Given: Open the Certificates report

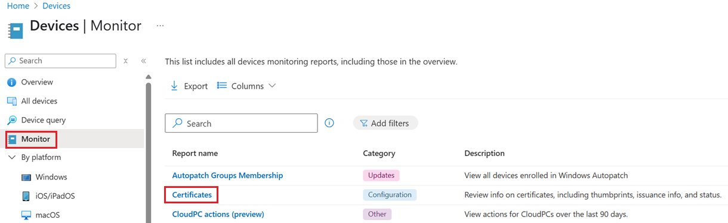Looking at the screenshot, I should tap(192, 194).
